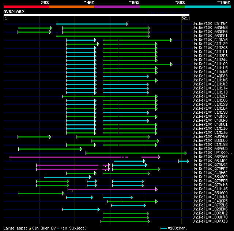Select the AV621062 query name
234x231 pixels.
tap(14, 12)
